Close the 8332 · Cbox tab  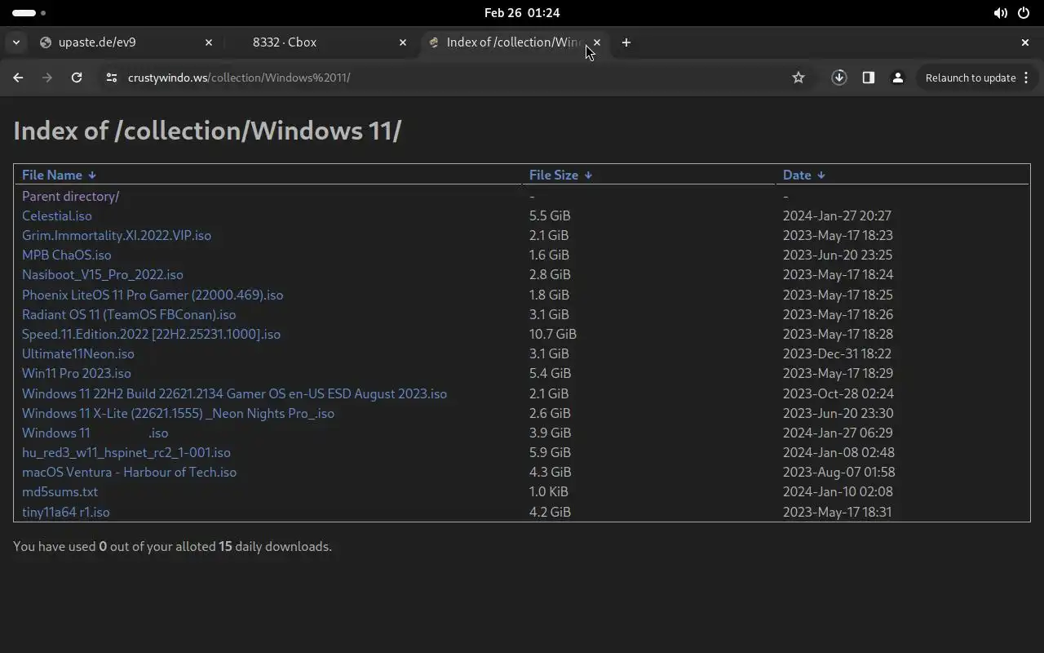[x=402, y=42]
